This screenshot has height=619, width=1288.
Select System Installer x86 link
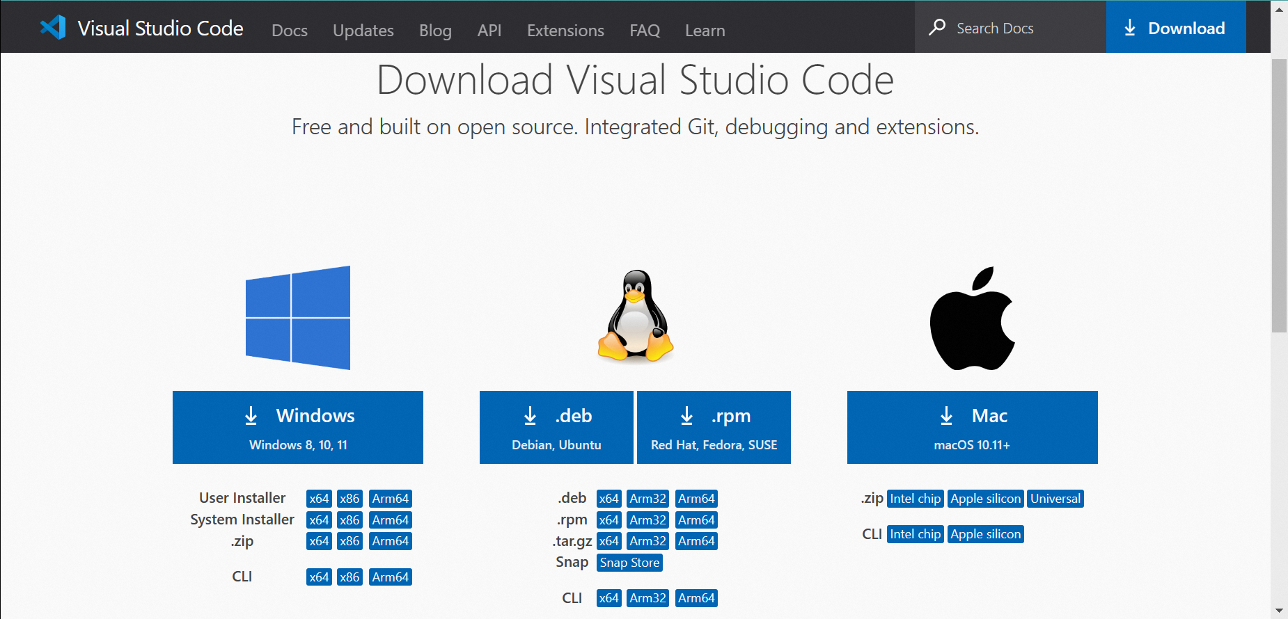(x=350, y=520)
